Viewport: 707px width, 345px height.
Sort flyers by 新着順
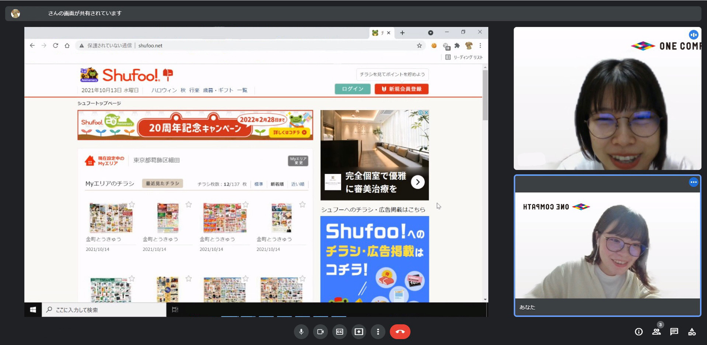point(277,184)
